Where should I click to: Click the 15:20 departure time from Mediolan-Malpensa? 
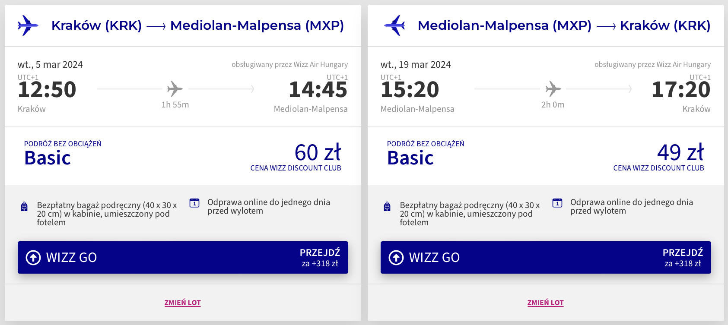[410, 90]
